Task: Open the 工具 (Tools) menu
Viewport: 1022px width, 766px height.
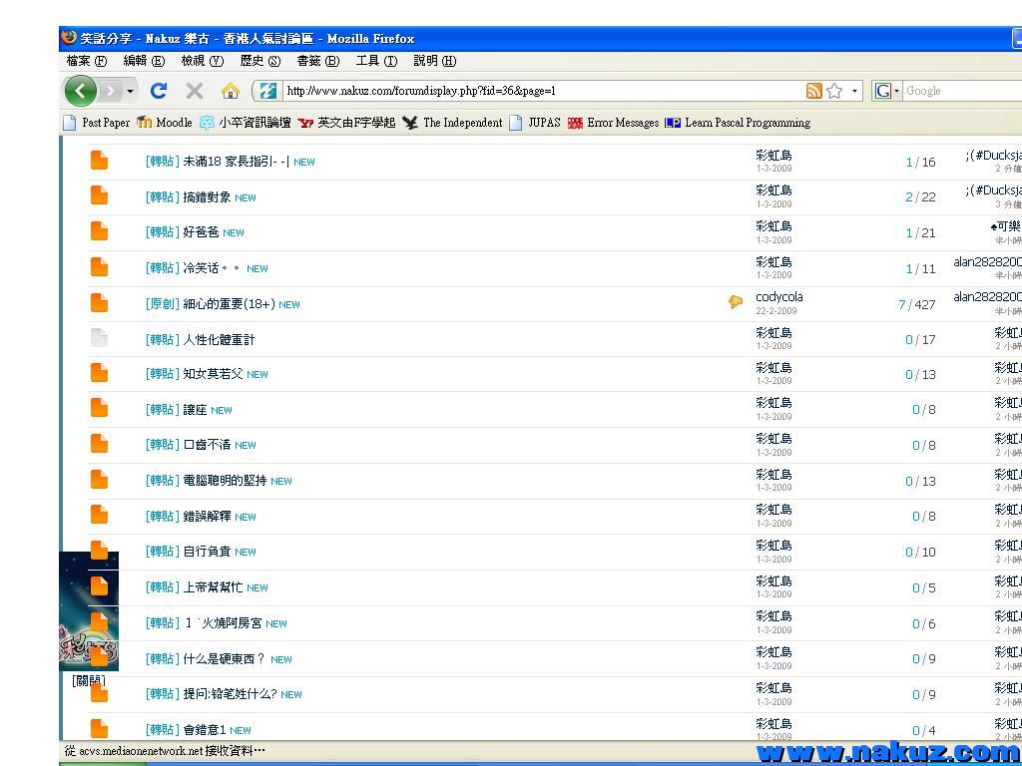Action: [x=375, y=61]
